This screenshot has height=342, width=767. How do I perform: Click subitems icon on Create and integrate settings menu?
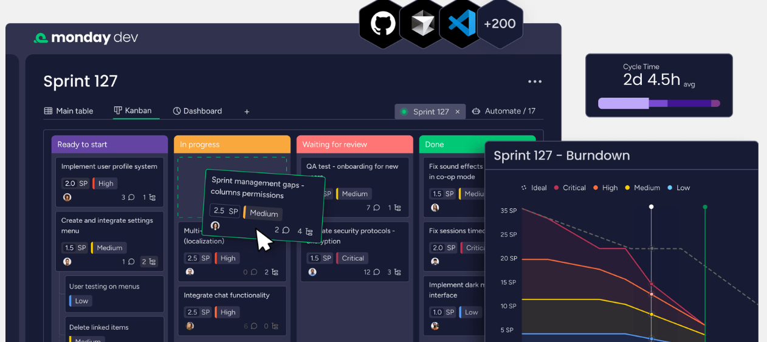[x=149, y=262]
